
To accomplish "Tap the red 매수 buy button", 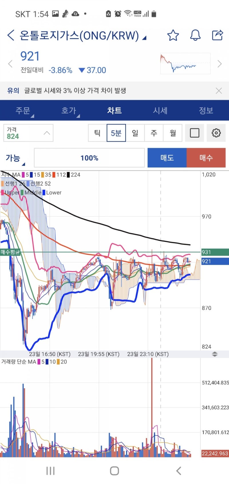I will pyautogui.click(x=206, y=158).
